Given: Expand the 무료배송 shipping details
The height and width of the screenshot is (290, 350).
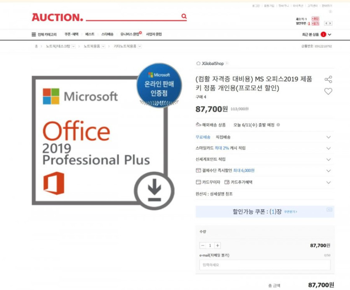Looking at the screenshot, I should [328, 137].
